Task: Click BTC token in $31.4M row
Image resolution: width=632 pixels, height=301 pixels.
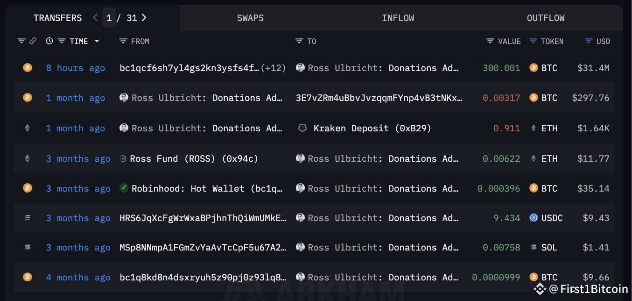Action: pyautogui.click(x=543, y=68)
